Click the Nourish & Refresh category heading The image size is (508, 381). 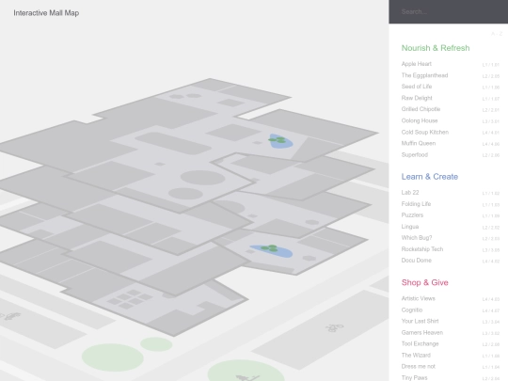[436, 48]
